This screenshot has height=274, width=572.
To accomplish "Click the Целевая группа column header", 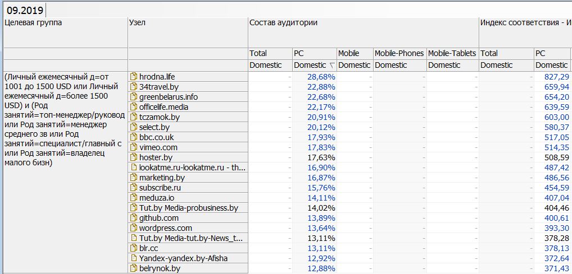I will point(33,23).
